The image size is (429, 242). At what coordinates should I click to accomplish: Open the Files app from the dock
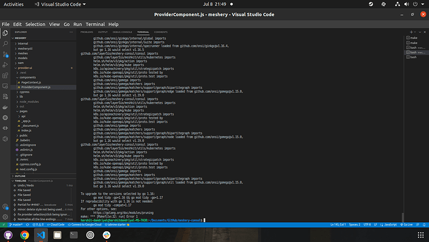pos(57,235)
